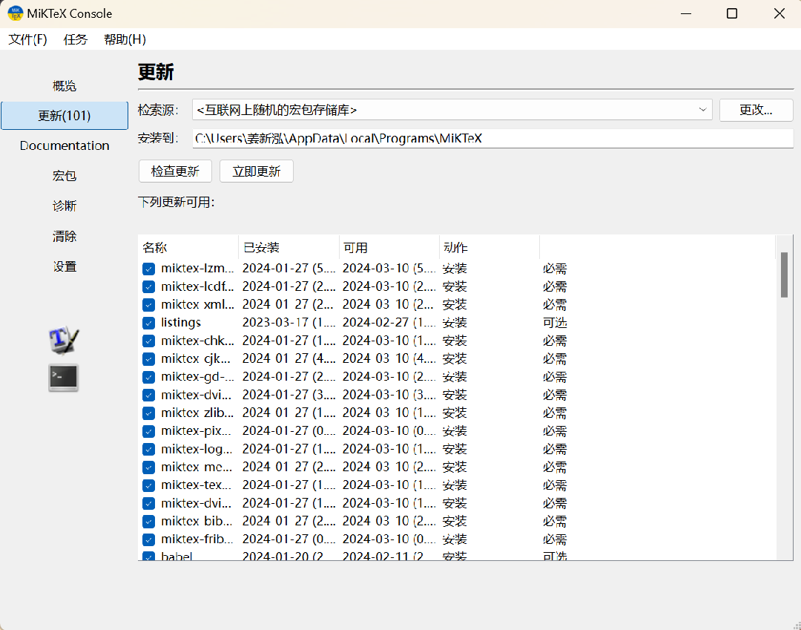Click the 更改... repository button

(756, 109)
